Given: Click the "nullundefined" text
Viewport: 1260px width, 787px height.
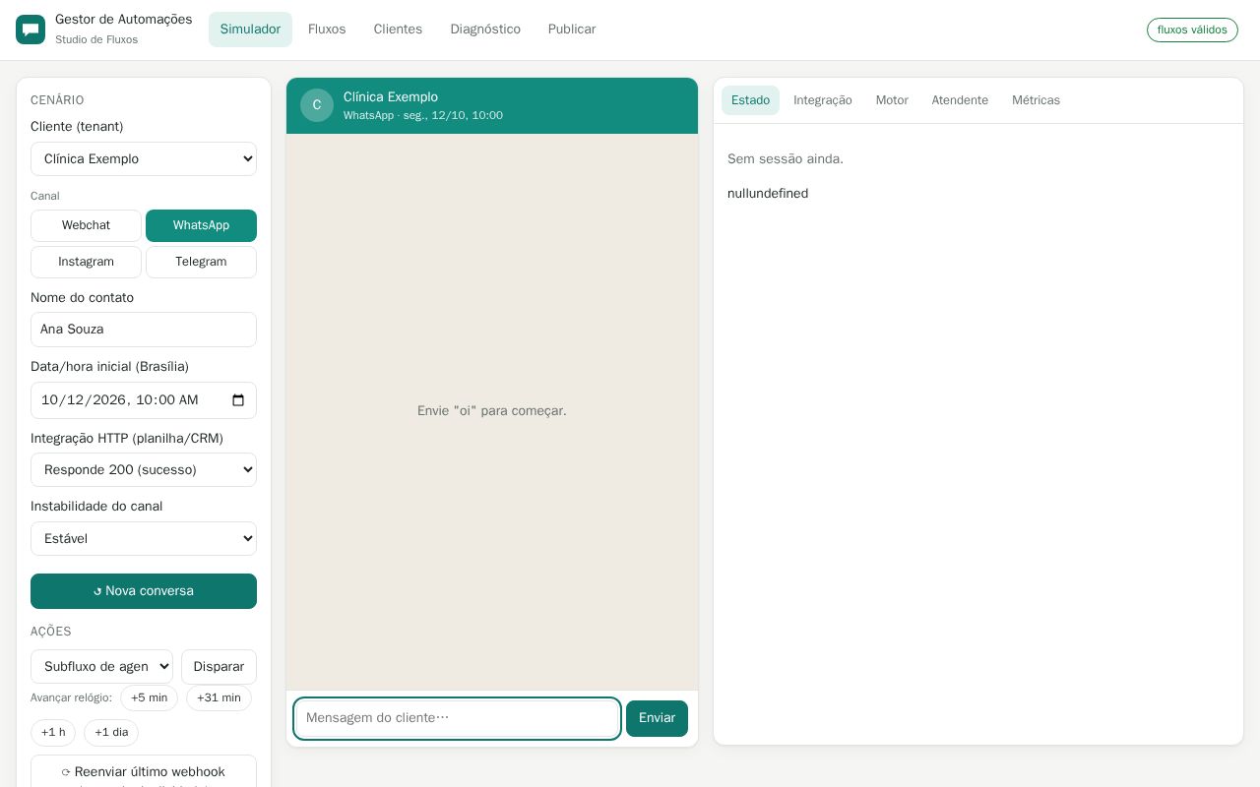Looking at the screenshot, I should (768, 194).
